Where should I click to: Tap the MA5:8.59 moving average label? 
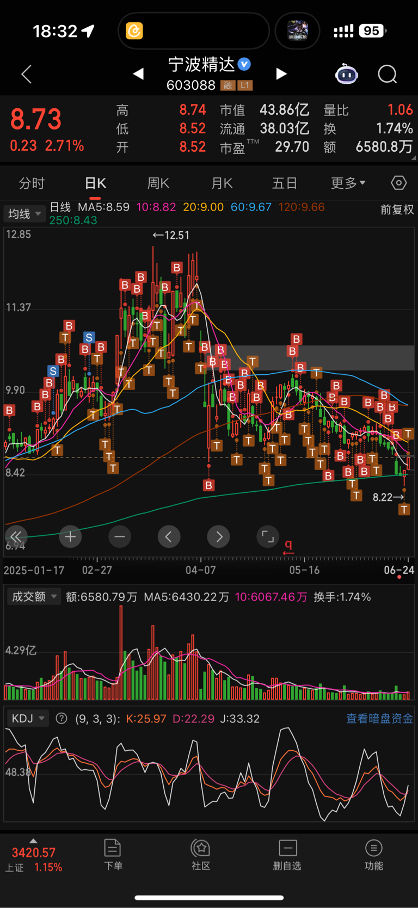[x=103, y=207]
